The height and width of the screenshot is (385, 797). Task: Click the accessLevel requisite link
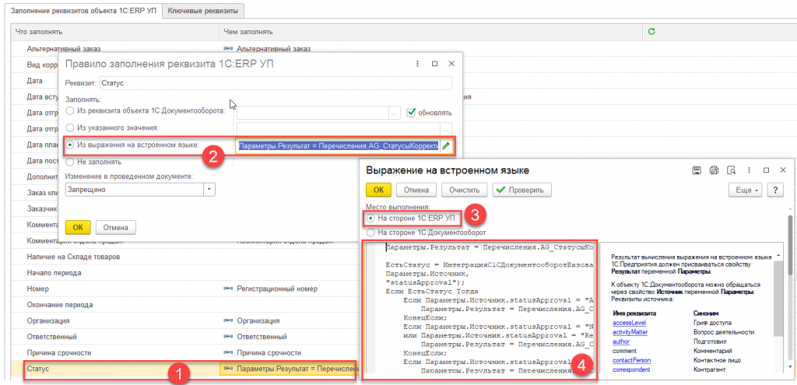click(x=629, y=323)
